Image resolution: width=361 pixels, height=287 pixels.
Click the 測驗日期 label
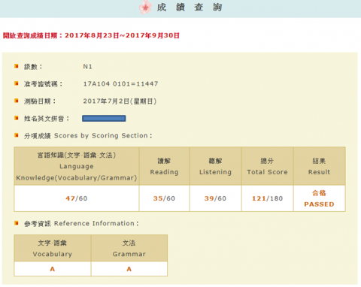[x=40, y=101]
